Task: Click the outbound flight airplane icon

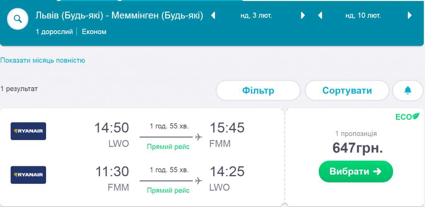Action: [198, 137]
